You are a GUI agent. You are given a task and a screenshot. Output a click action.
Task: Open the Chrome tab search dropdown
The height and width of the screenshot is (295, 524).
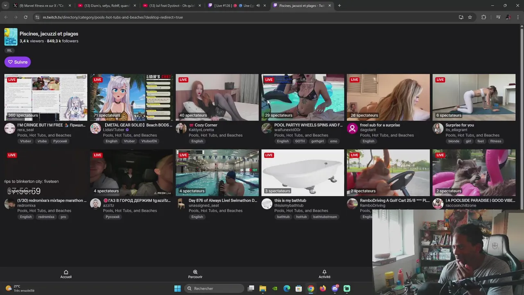(x=5, y=6)
